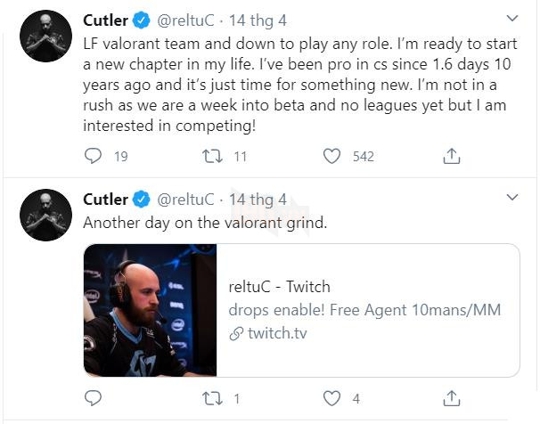Open the second tweet's chevron menu
Image resolution: width=540 pixels, height=424 pixels.
pyautogui.click(x=512, y=197)
